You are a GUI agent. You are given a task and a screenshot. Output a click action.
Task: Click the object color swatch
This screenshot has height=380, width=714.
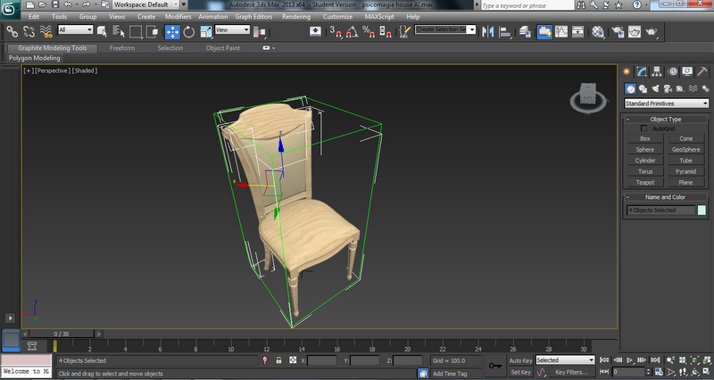click(702, 211)
